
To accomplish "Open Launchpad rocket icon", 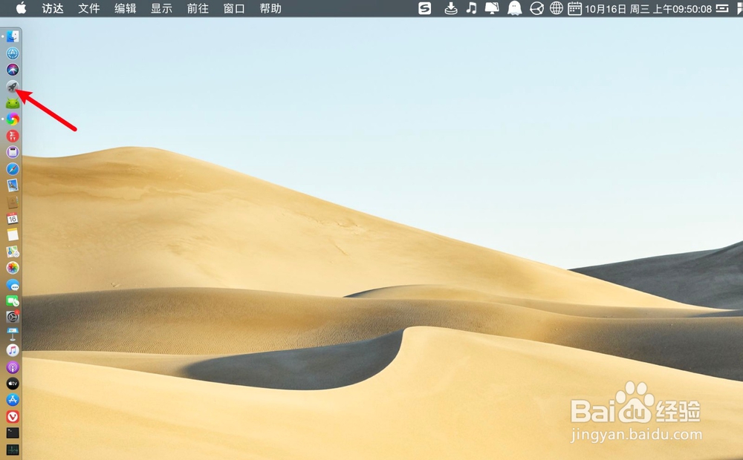I will coord(13,86).
